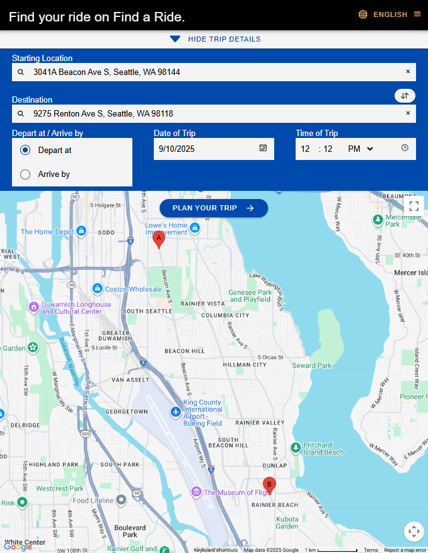
Task: Open the calendar date picker icon
Action: [263, 148]
